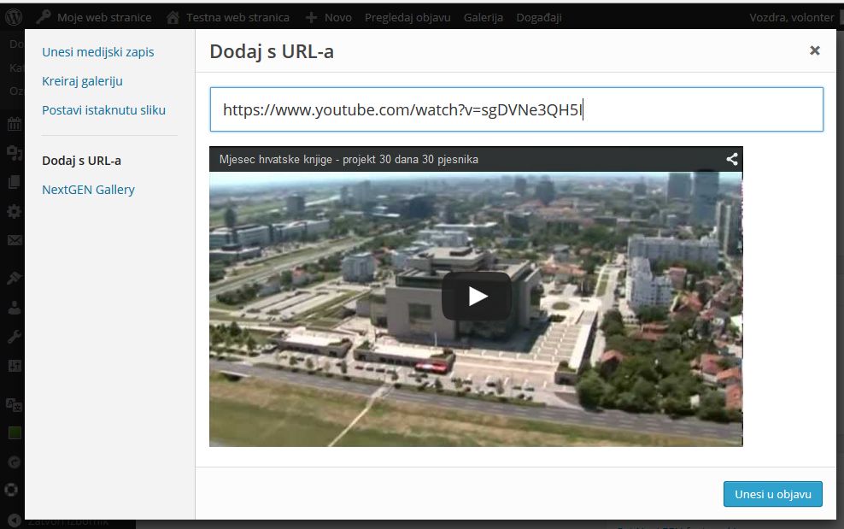Open the Novo menu in admin bar

pyautogui.click(x=338, y=18)
